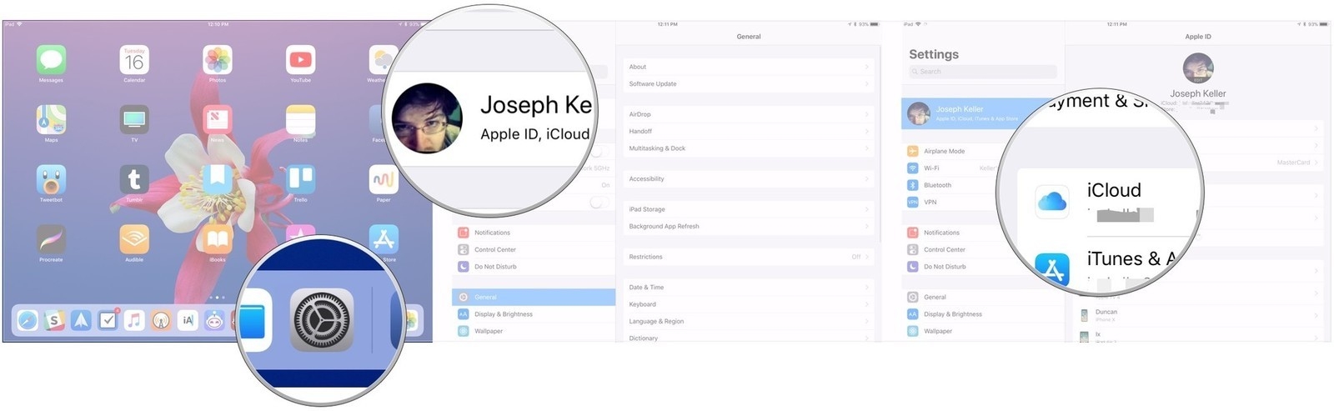Image resolution: width=1334 pixels, height=411 pixels.
Task: Open Multitasking & Dock chevron
Action: pyautogui.click(x=867, y=148)
